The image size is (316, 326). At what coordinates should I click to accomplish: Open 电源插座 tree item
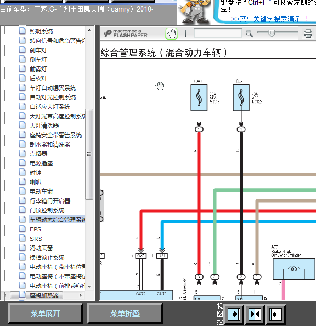click(41, 163)
